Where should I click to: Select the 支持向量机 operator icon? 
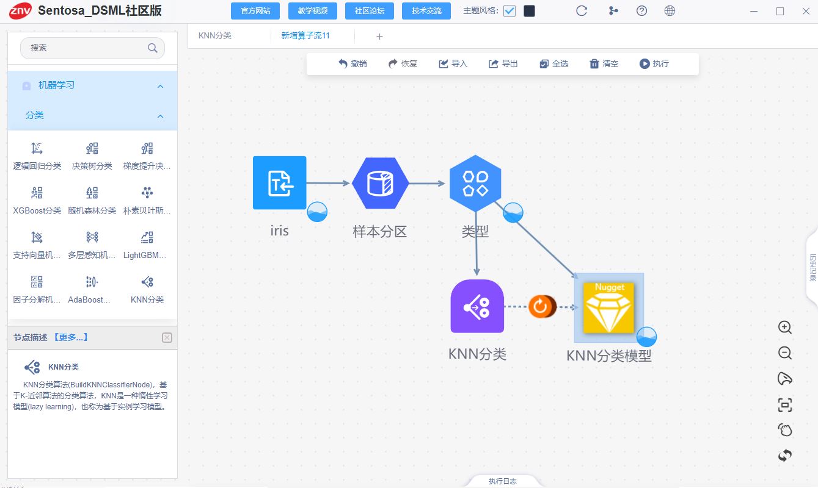click(37, 237)
